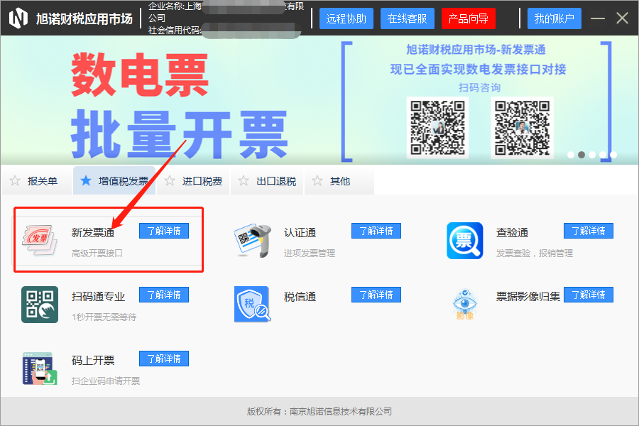This screenshot has height=426, width=639.
Task: Click the 社会信用代码 label in header
Action: (x=175, y=30)
